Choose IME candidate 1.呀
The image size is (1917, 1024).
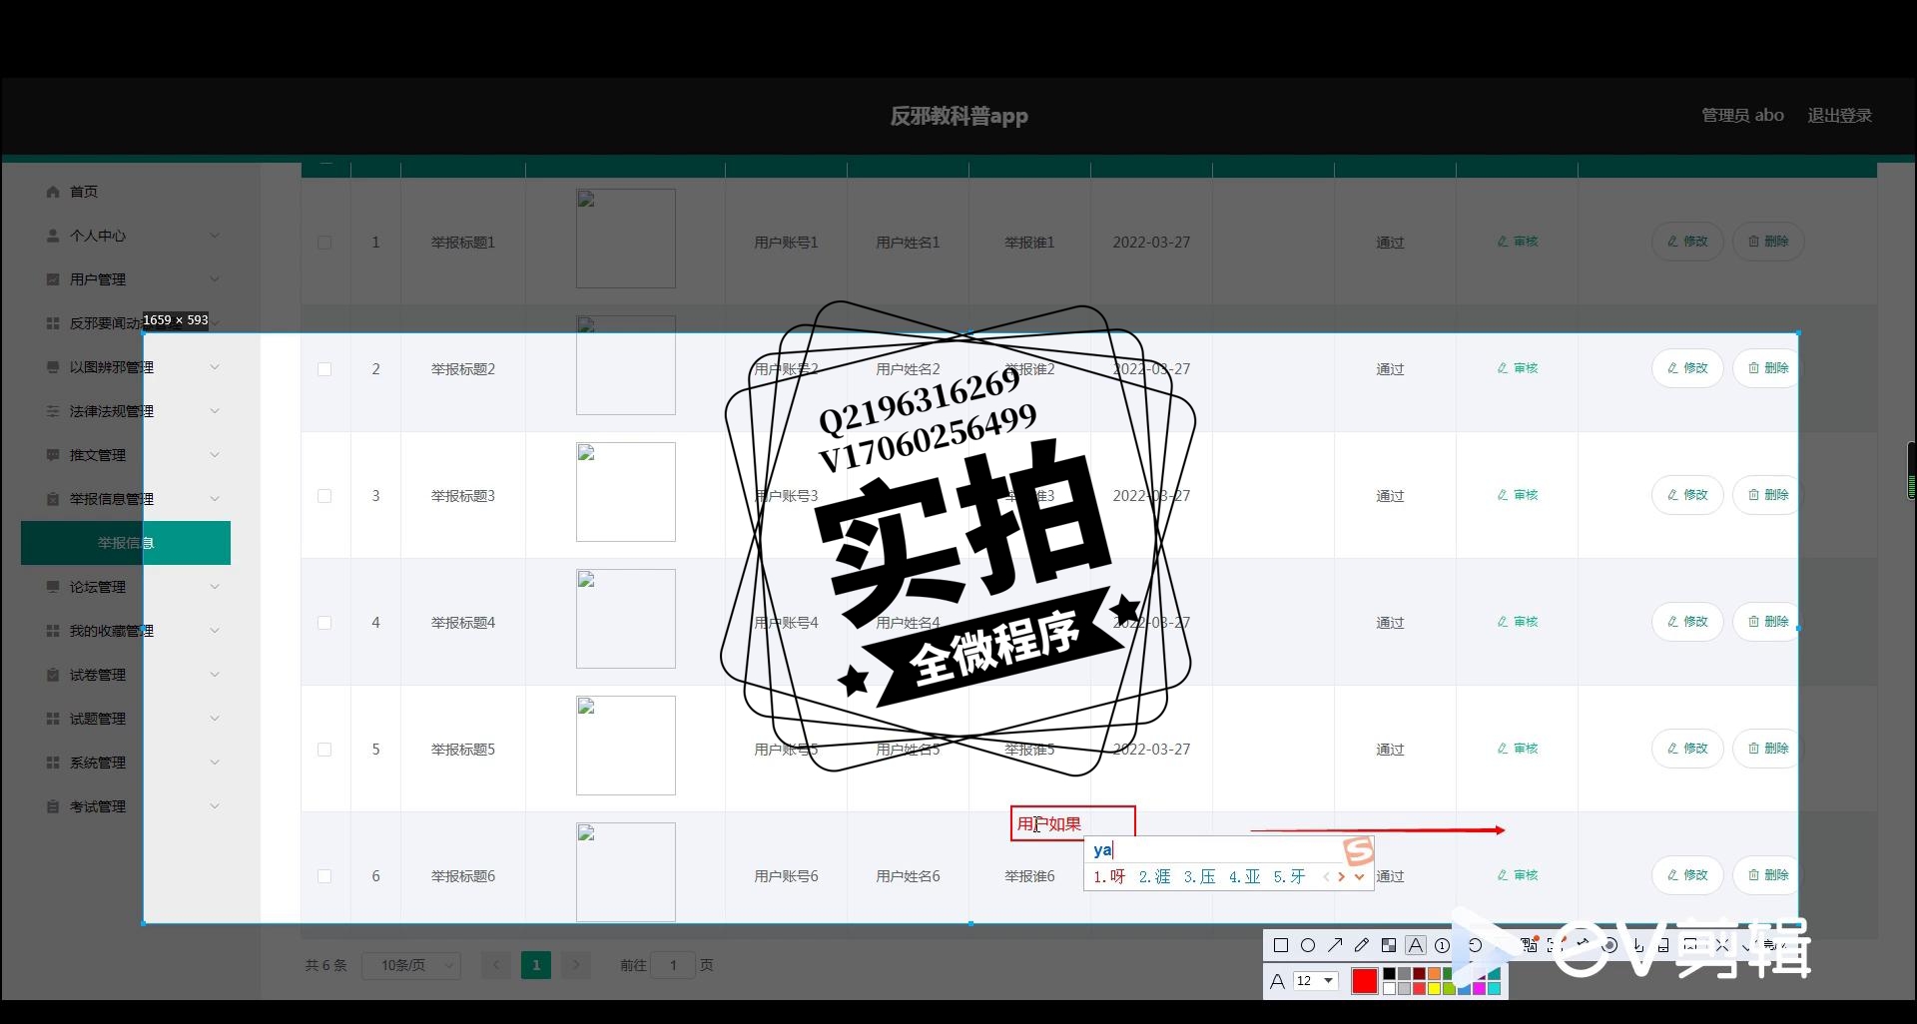coord(1109,876)
